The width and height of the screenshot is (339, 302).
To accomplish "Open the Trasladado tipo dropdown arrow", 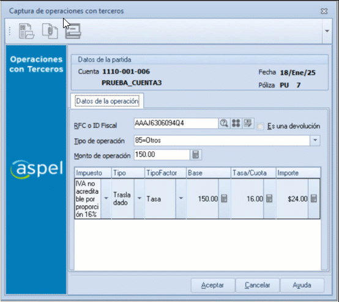I will pos(140,199).
